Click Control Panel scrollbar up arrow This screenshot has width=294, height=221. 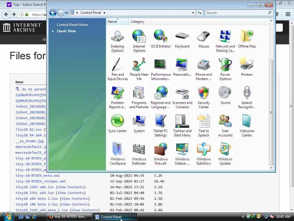pos(271,21)
